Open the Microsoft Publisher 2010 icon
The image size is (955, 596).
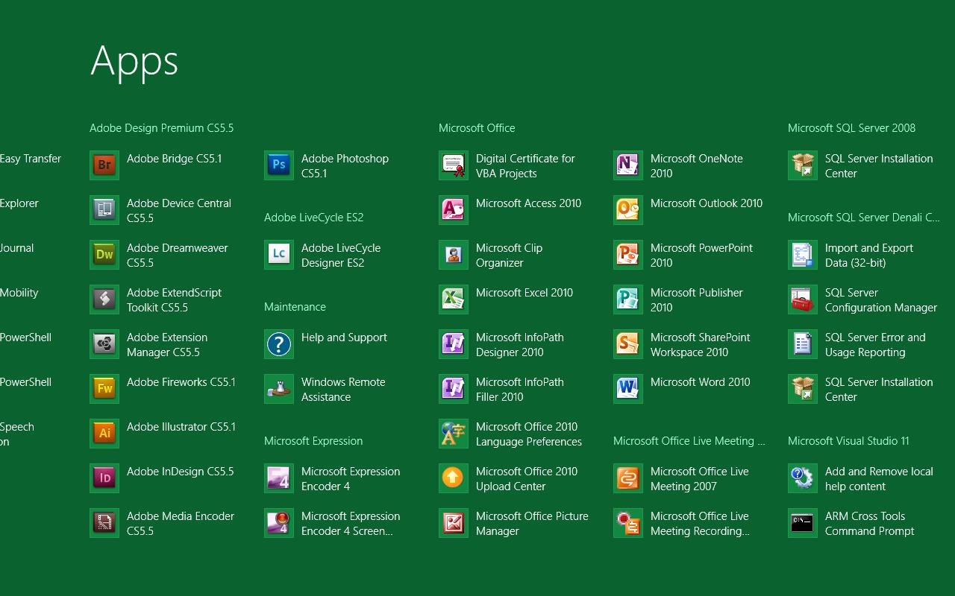628,299
